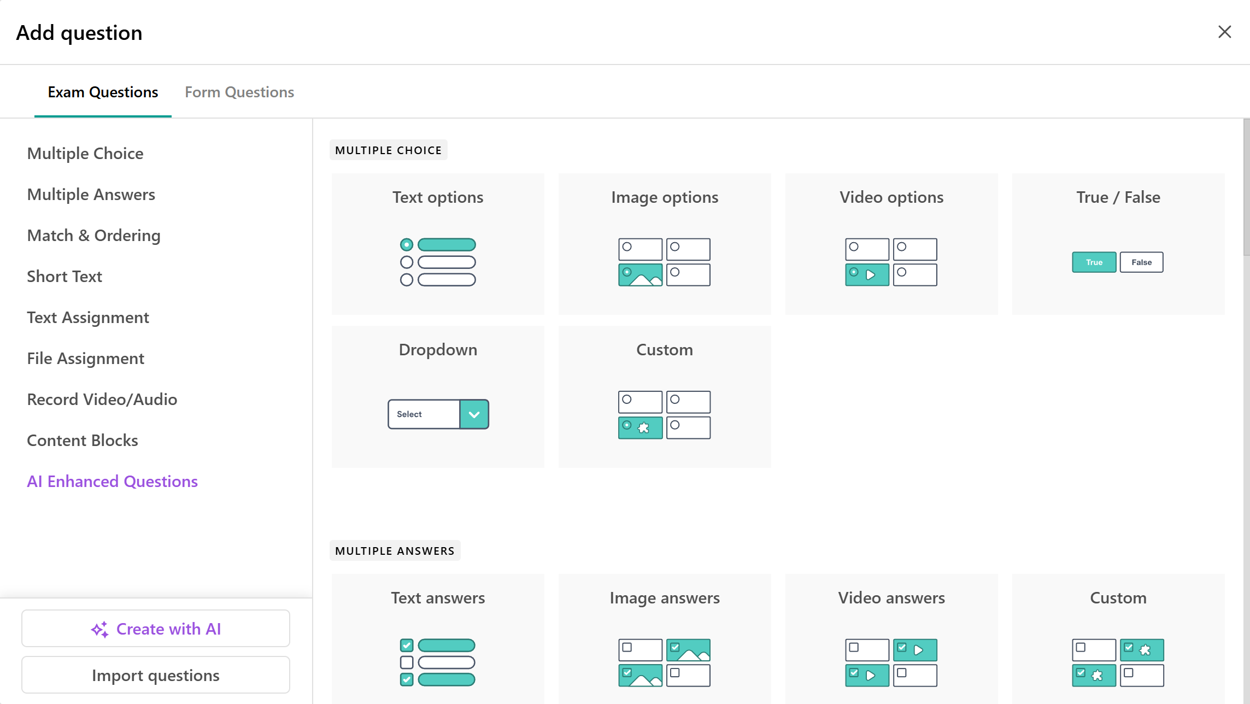Click the True button in True / False

pos(1094,262)
